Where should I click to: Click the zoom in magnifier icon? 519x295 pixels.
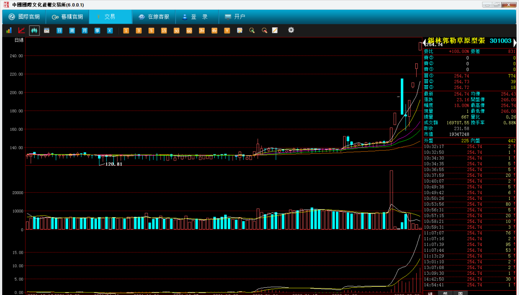click(252, 30)
